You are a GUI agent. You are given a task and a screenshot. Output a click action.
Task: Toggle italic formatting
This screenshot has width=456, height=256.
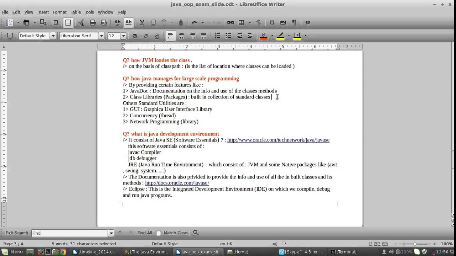pos(146,36)
